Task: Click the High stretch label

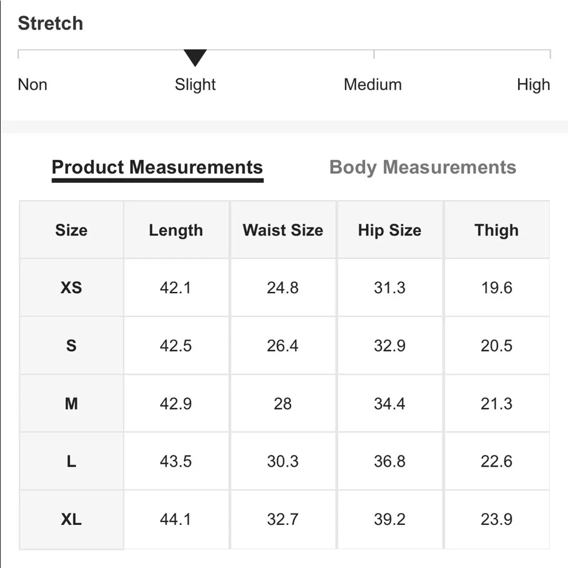Action: [x=533, y=85]
